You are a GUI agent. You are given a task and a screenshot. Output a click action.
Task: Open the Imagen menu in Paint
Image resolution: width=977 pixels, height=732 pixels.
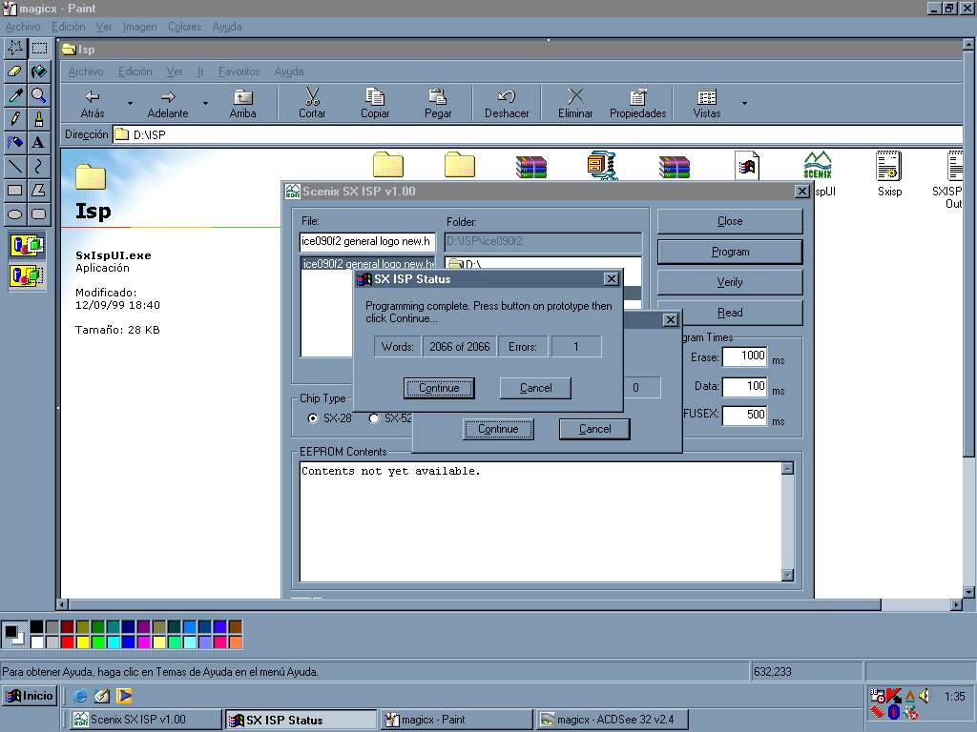coord(139,27)
